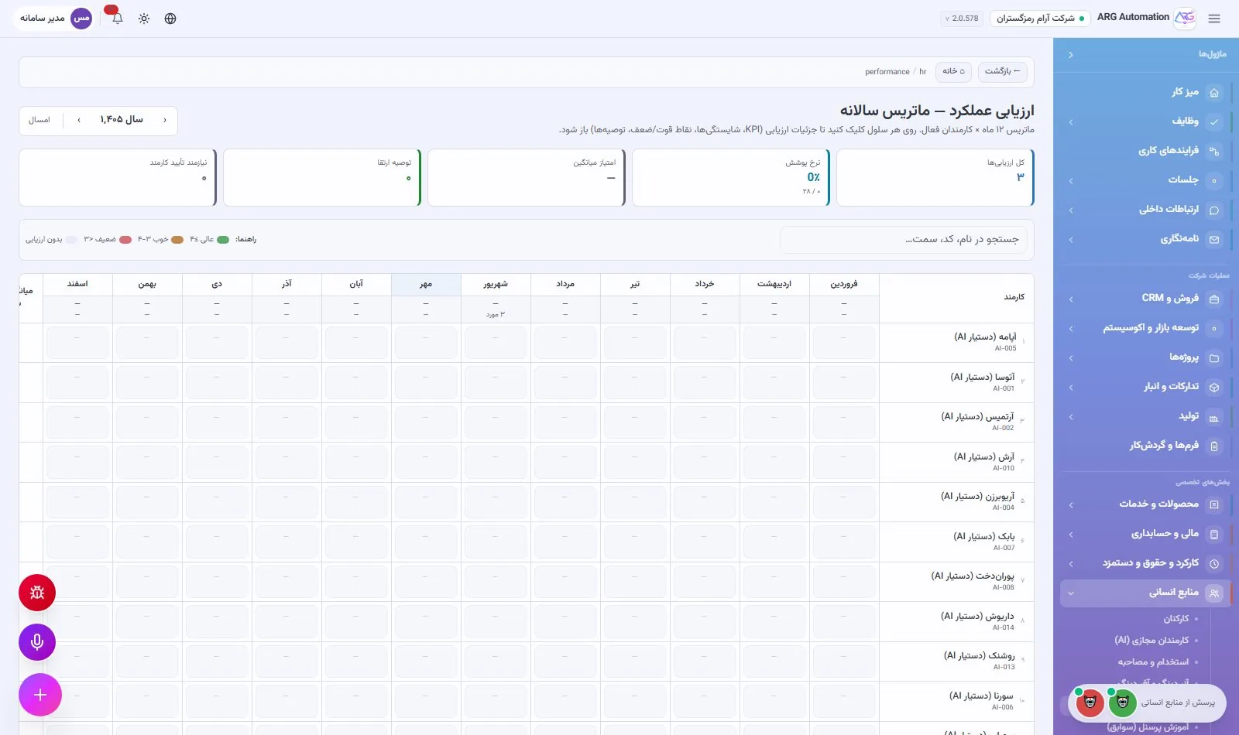Open میز کار home icon in sidebar
The height and width of the screenshot is (735, 1239).
pos(1214,92)
